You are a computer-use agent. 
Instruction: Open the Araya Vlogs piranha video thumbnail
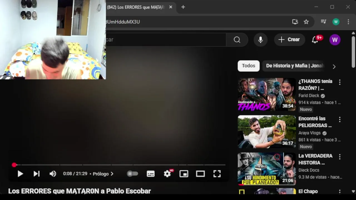267,132
